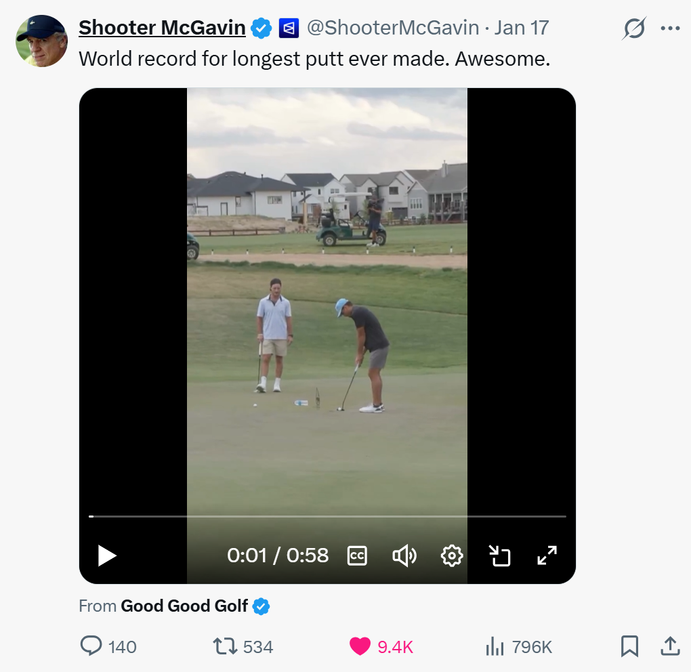Expand video to fullscreen
The image size is (691, 672).
(x=547, y=555)
